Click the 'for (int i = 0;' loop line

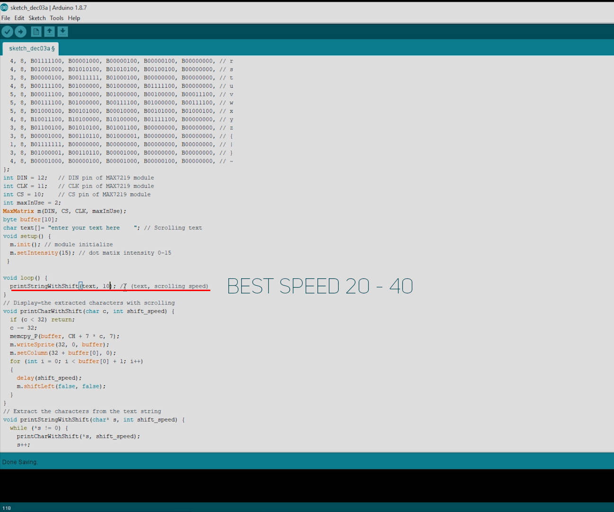[76, 361]
